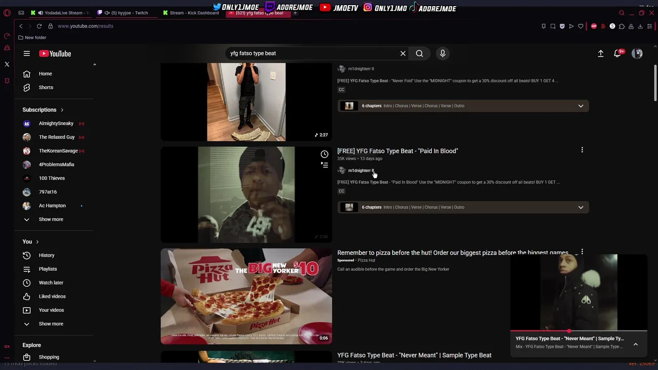Open the pinboard pin icon in address bar
The height and width of the screenshot is (370, 658).
click(x=543, y=26)
